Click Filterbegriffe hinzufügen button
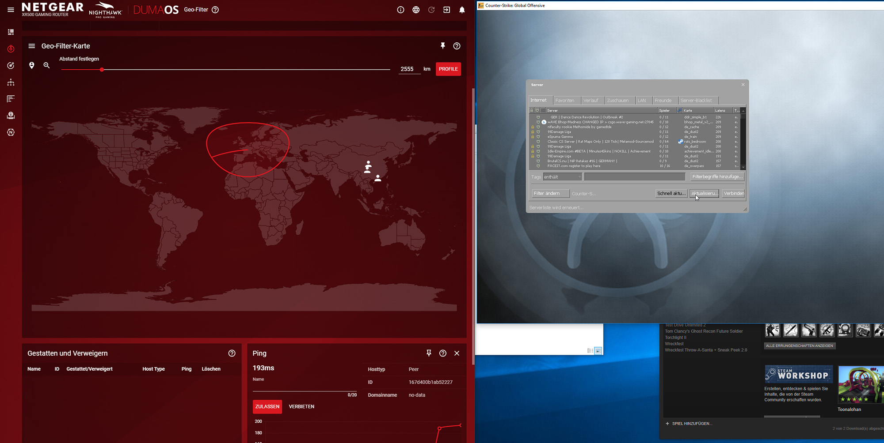The height and width of the screenshot is (443, 884). pos(717,176)
